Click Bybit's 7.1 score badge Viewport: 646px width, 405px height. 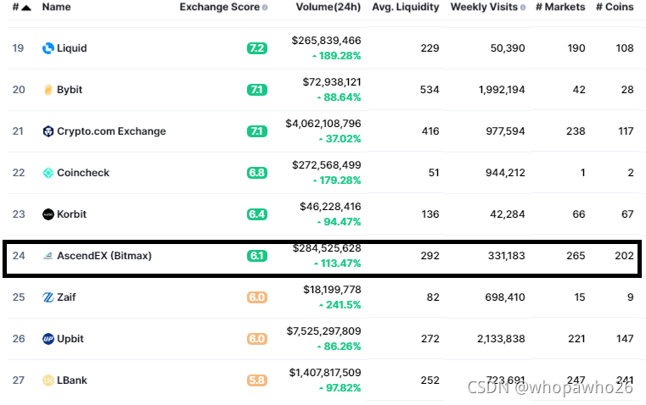257,90
